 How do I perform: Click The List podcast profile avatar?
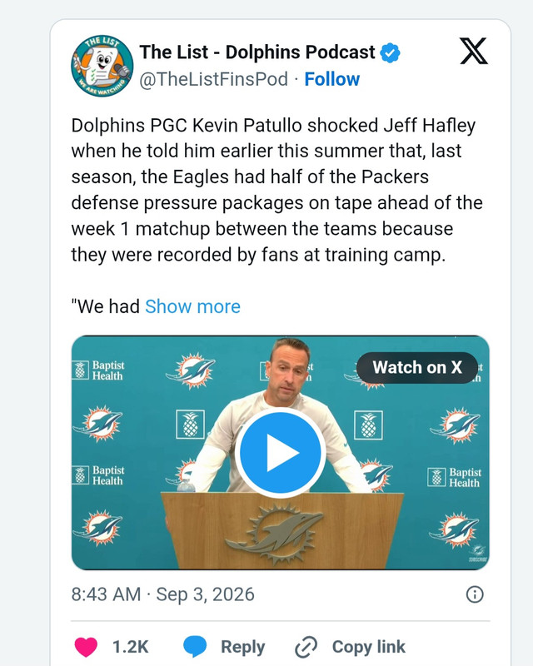click(102, 66)
